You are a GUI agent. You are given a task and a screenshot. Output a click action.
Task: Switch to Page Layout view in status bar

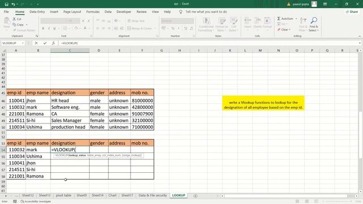click(307, 202)
